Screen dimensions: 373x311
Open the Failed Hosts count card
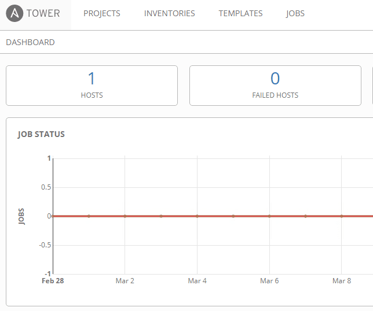point(275,86)
